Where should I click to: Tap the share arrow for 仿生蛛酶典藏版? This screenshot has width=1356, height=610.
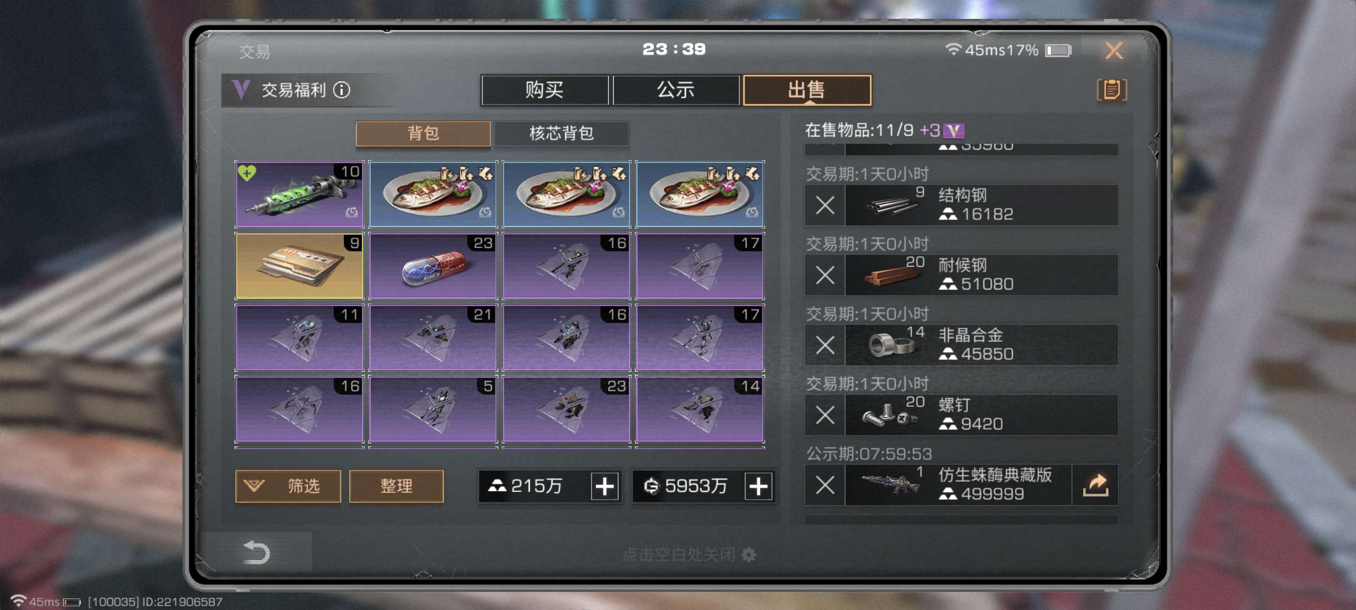click(x=1095, y=484)
